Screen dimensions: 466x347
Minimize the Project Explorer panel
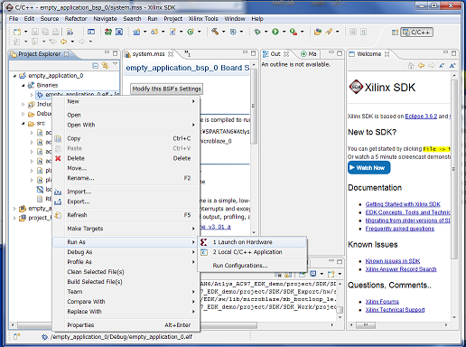pos(107,52)
